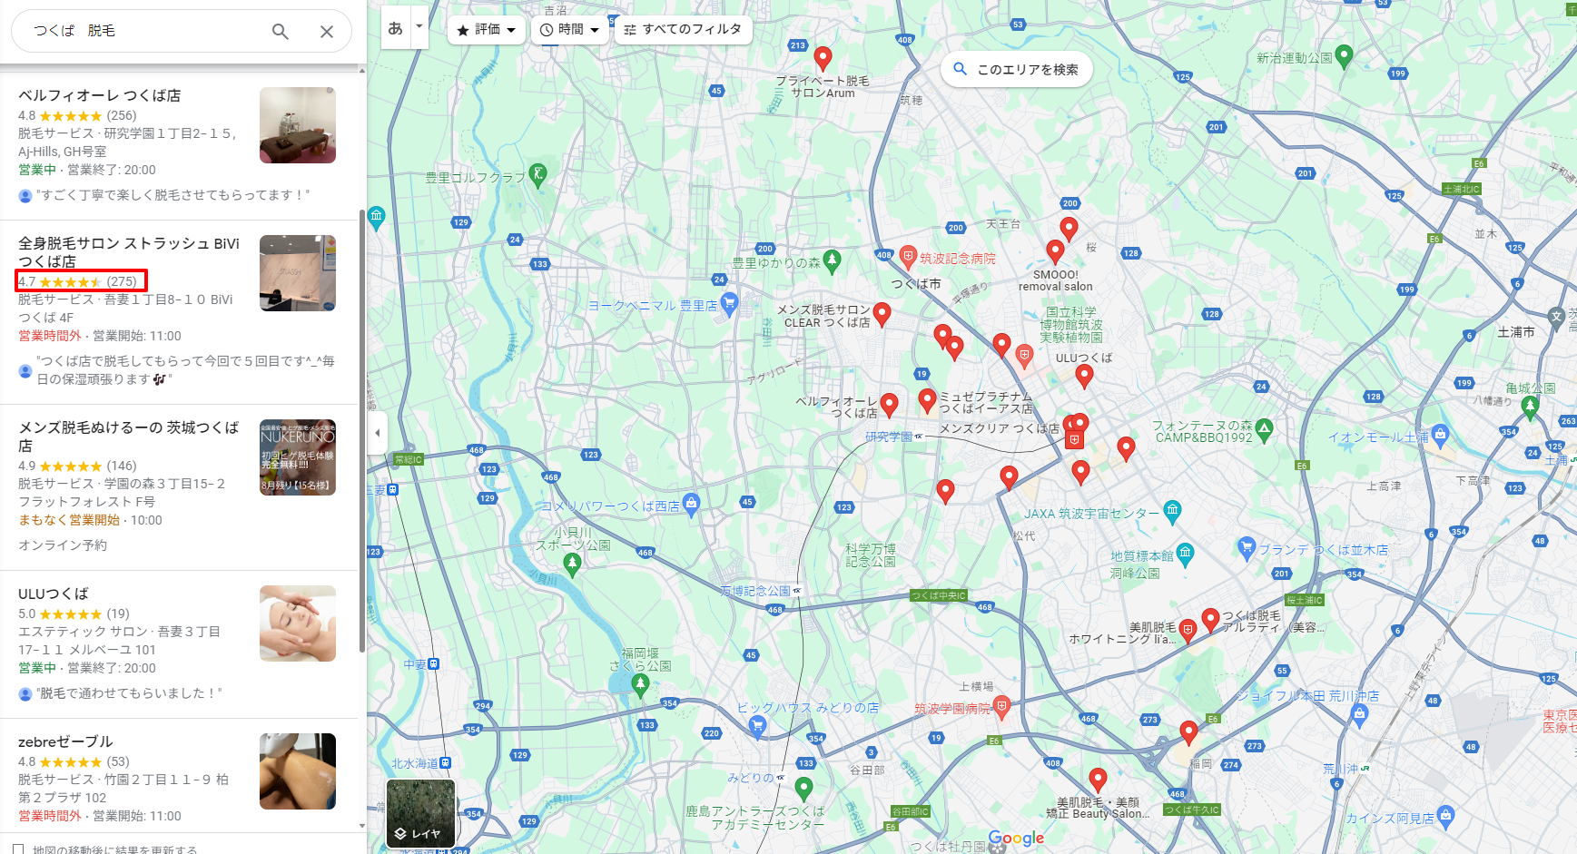Click the 筑波記念病院 hospital icon
The width and height of the screenshot is (1577, 854).
point(908,257)
